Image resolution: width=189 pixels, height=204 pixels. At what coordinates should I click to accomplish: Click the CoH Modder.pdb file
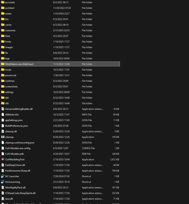15,154
